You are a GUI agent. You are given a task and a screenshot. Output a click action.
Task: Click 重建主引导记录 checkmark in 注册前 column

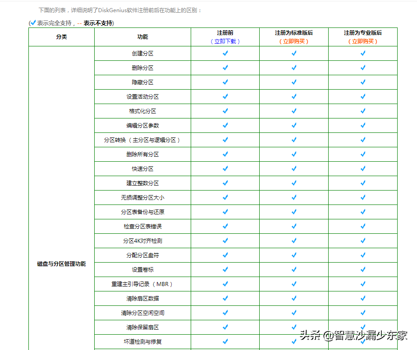(225, 284)
